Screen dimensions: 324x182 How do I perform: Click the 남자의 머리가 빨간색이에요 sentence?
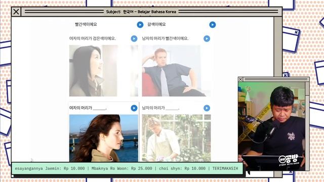pos(165,38)
